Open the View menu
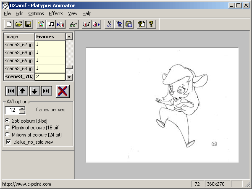Viewport: 252px width, 189px height. [x=73, y=14]
